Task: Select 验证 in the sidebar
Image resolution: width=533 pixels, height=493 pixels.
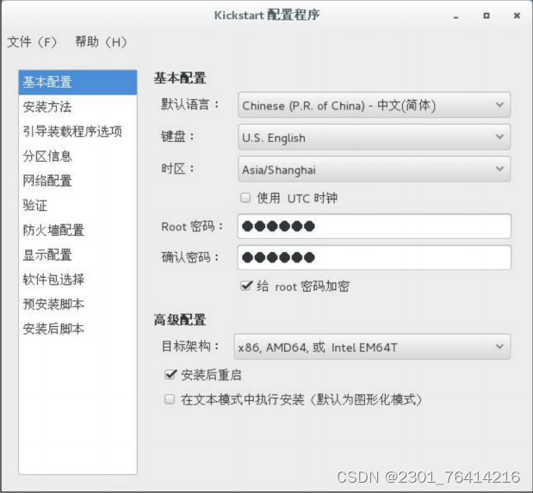Action: coord(77,206)
